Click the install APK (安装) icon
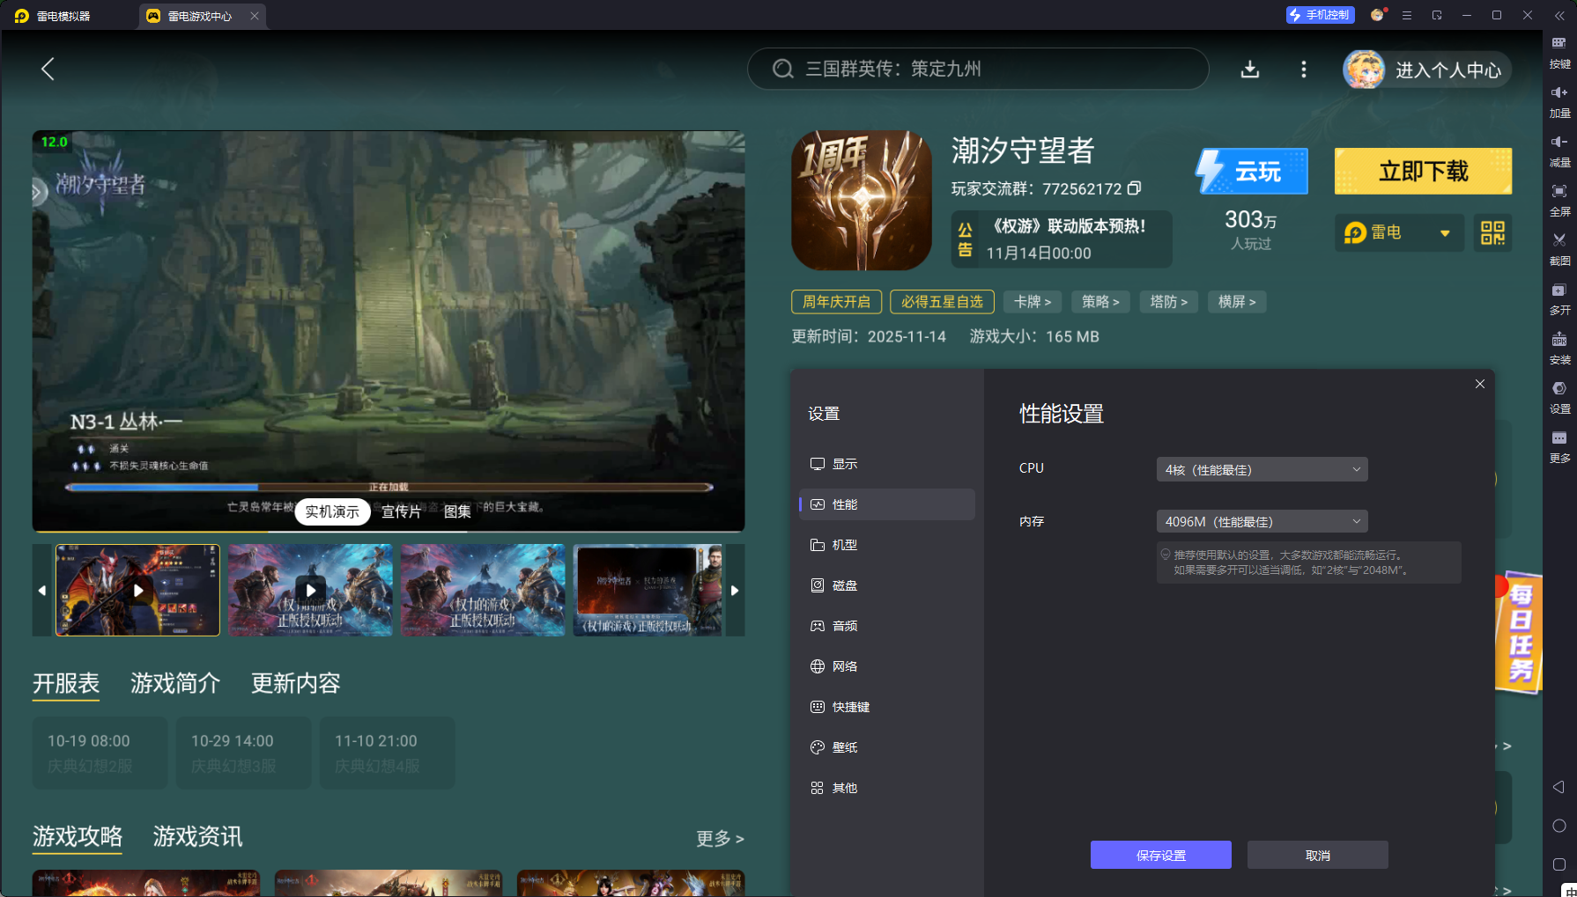Screen dimensions: 1577x897 [x=1558, y=346]
